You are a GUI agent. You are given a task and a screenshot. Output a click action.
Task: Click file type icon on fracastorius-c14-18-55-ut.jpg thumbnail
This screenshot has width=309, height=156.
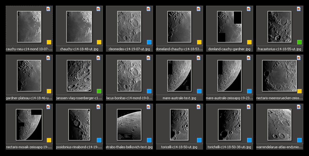tap(299, 9)
